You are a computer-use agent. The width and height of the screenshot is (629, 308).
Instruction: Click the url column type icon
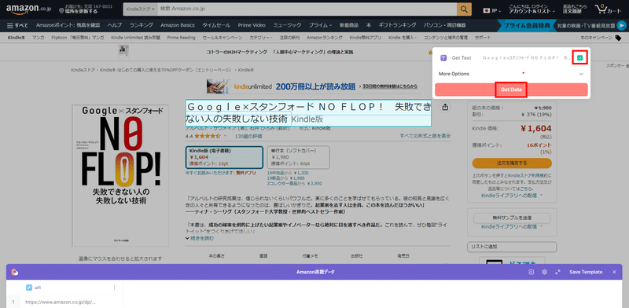tap(29, 288)
